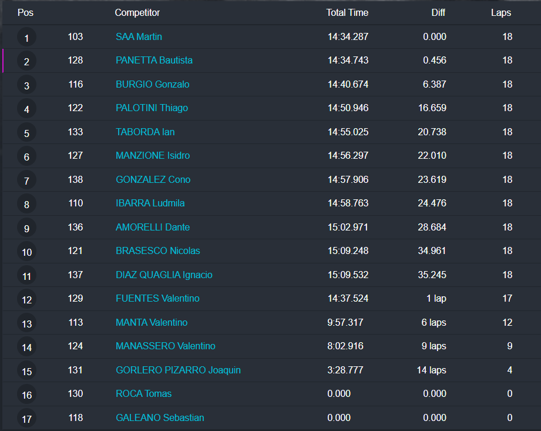Sort by the Total Time column header
This screenshot has width=541, height=431.
pyautogui.click(x=347, y=12)
